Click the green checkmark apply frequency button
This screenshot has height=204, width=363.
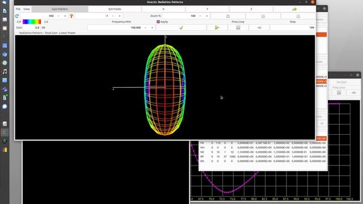181,28
